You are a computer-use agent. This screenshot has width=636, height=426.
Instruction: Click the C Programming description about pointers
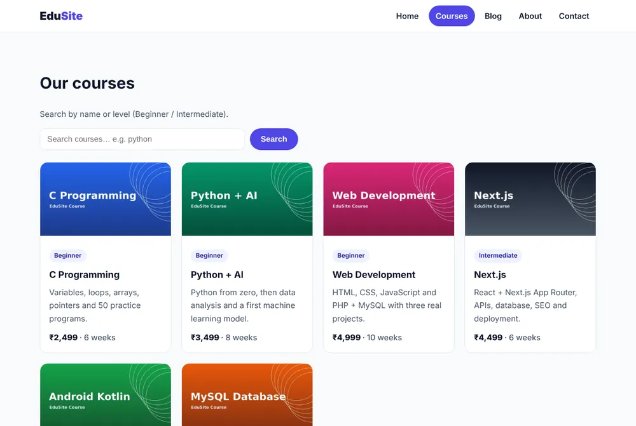coord(95,305)
